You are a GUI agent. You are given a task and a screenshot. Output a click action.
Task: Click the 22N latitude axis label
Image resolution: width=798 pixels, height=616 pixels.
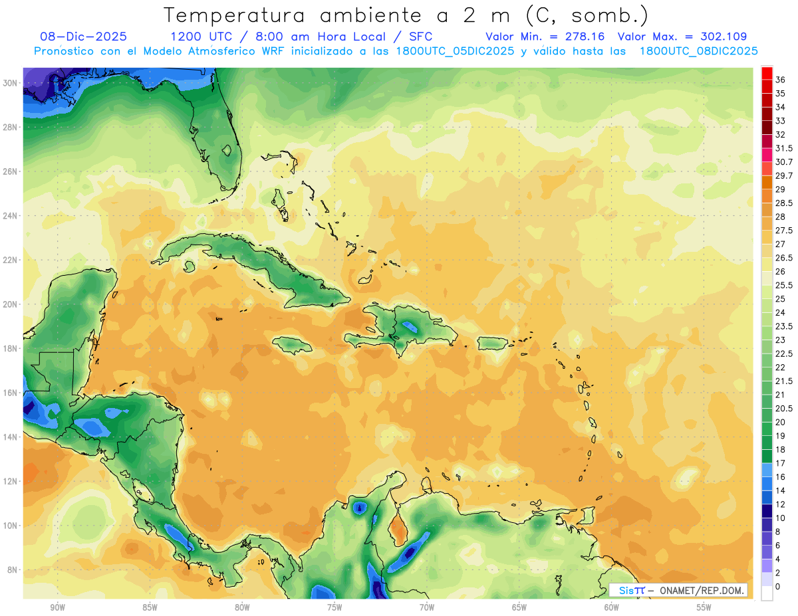[10, 260]
